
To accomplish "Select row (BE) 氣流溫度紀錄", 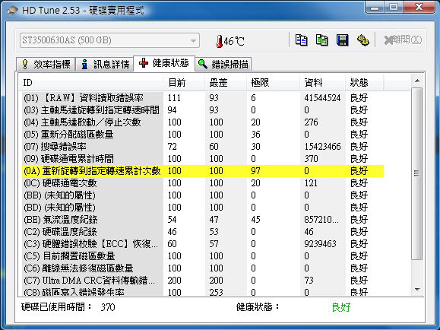I will coord(203,219).
